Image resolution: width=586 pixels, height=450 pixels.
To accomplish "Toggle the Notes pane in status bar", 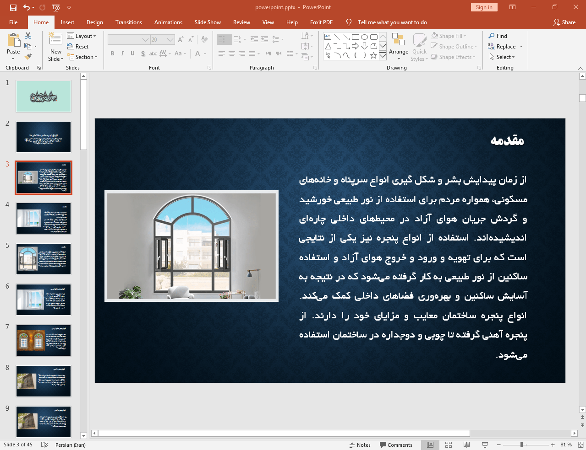I will pyautogui.click(x=360, y=445).
